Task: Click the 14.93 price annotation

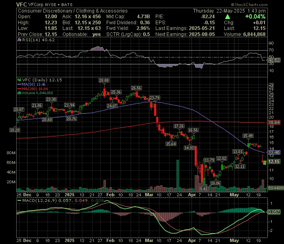Action: tap(189, 148)
